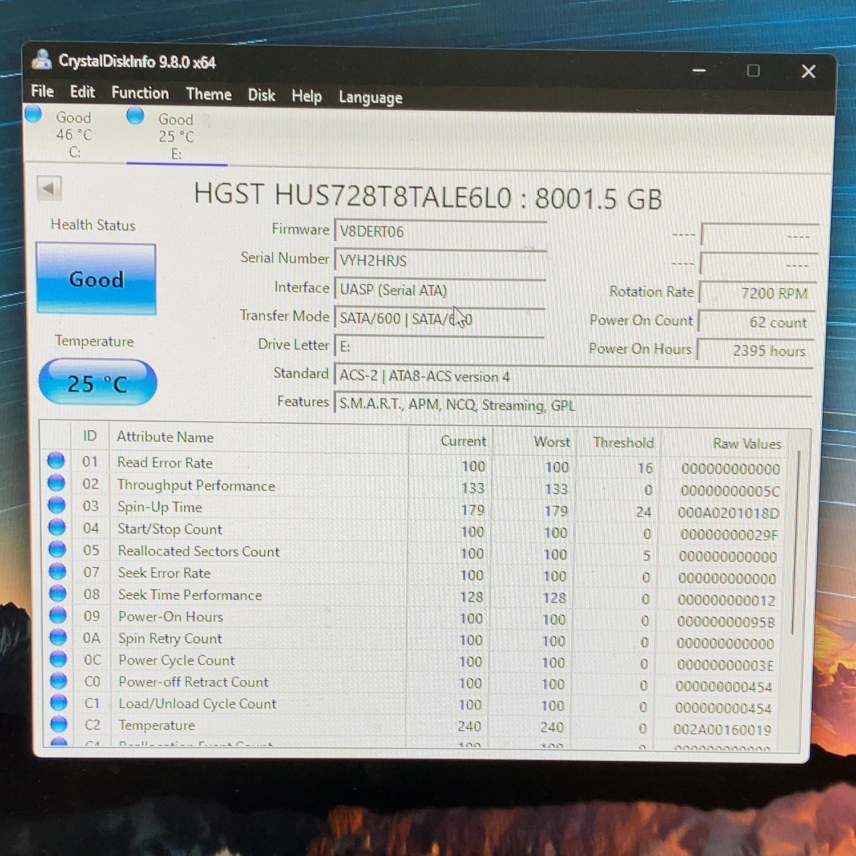856x856 pixels.
Task: Open the Disk menu
Action: click(261, 95)
